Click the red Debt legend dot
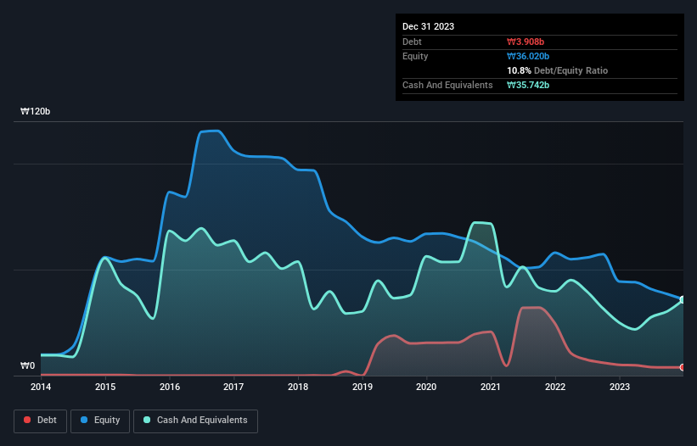697x446 pixels. pos(27,420)
